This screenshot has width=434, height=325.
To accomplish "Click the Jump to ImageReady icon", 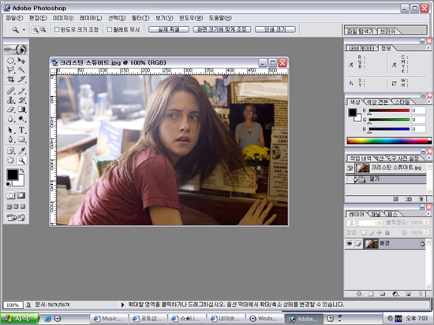I will tap(16, 218).
